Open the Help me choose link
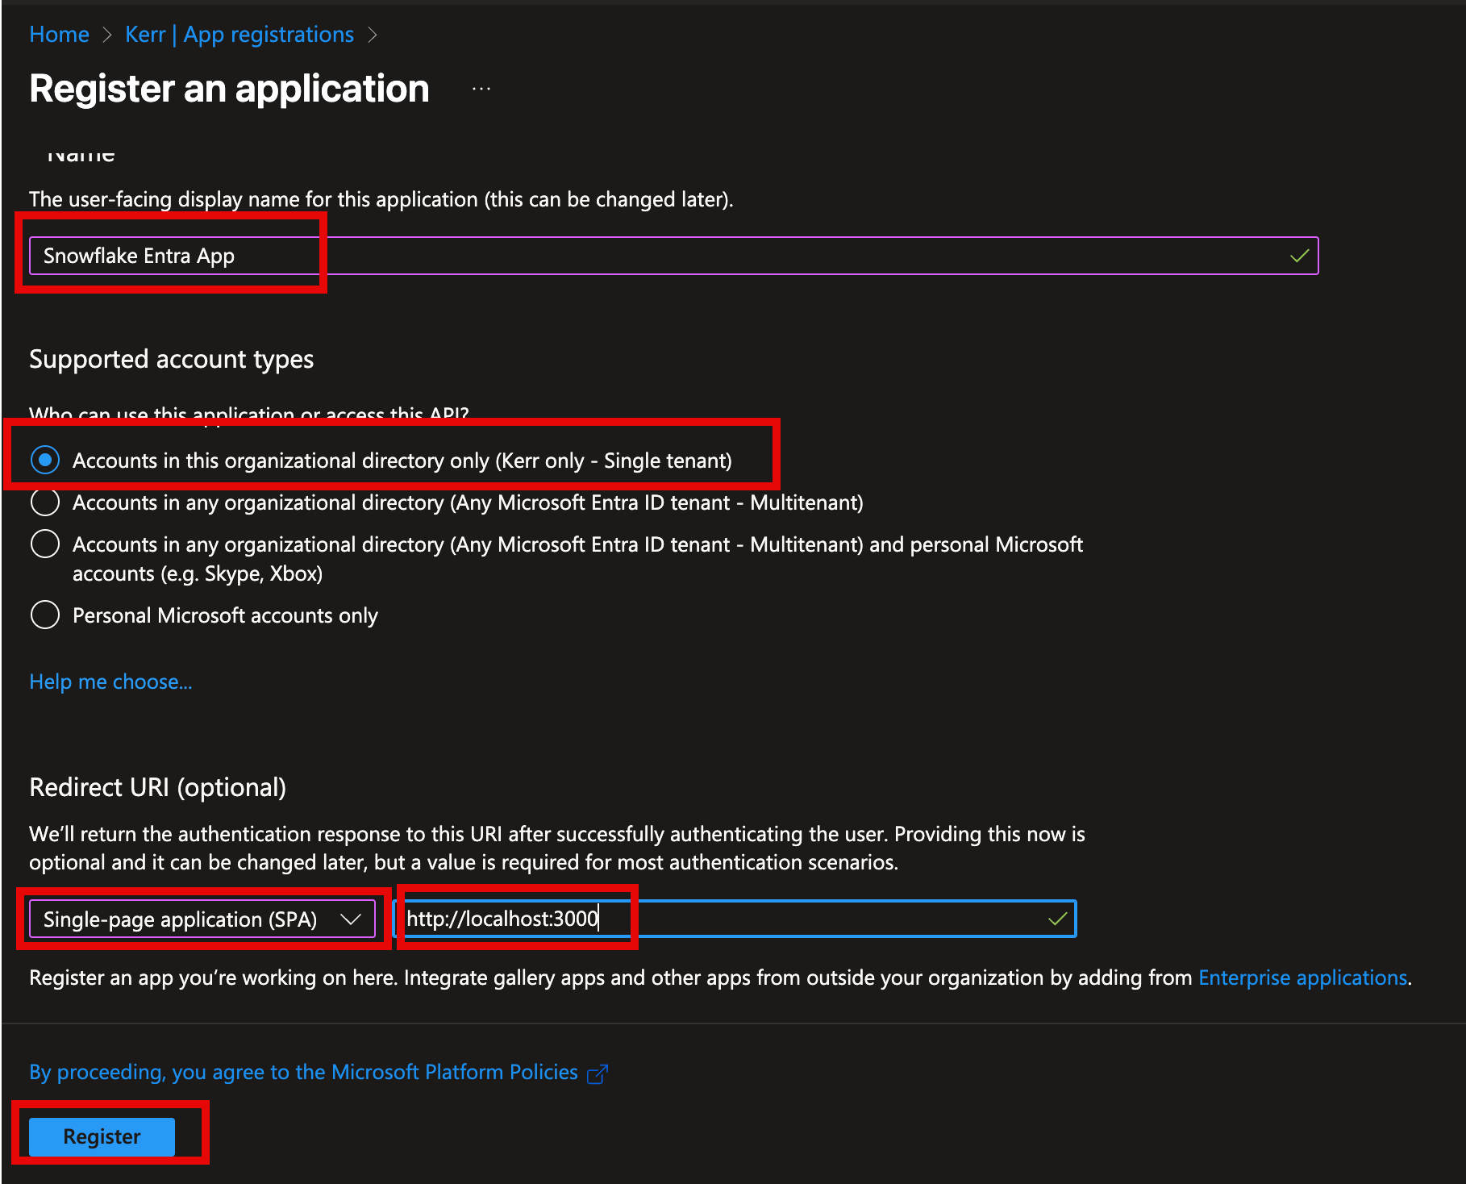Screen dimensions: 1466x1184 point(110,682)
